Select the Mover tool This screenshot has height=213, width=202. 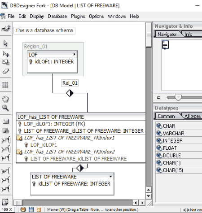click(6, 54)
